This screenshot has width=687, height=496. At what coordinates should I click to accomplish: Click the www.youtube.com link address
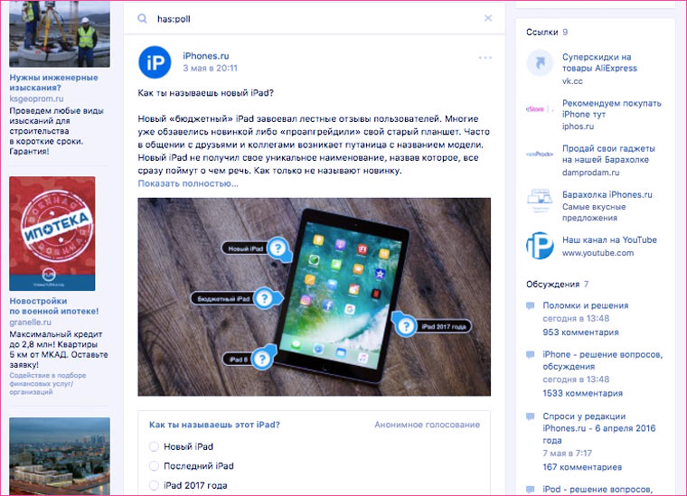[x=598, y=253]
